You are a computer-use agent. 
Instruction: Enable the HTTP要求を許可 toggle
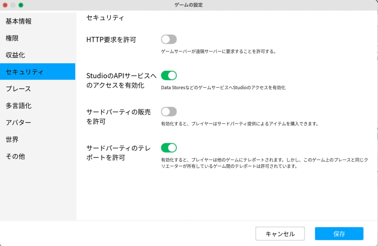tap(169, 39)
